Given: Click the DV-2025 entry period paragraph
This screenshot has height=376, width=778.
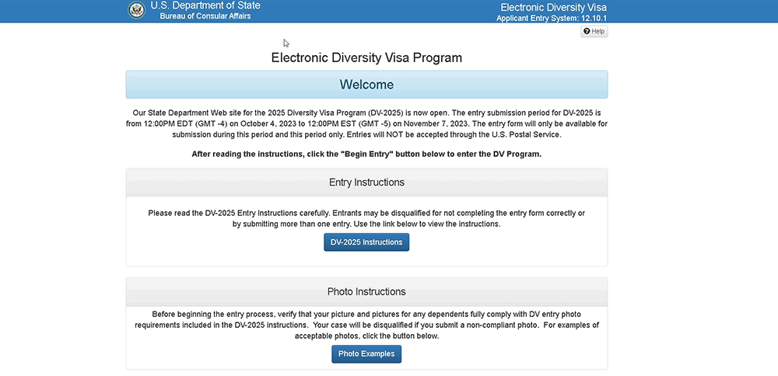Looking at the screenshot, I should [366, 124].
